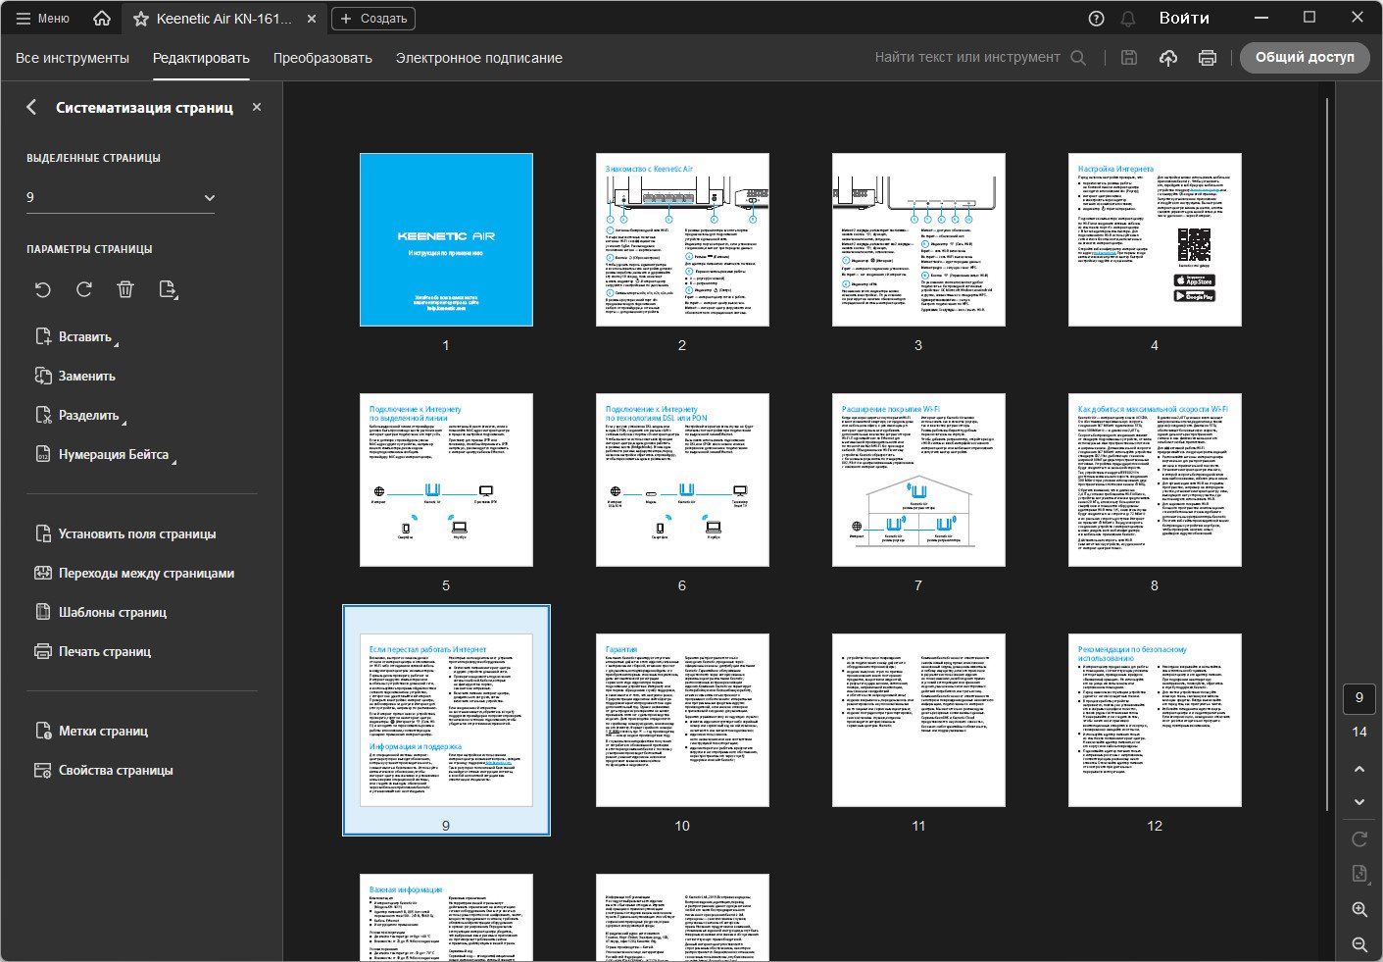This screenshot has height=962, width=1383.
Task: Zoom in using the magnifier plus icon
Action: [x=1359, y=909]
